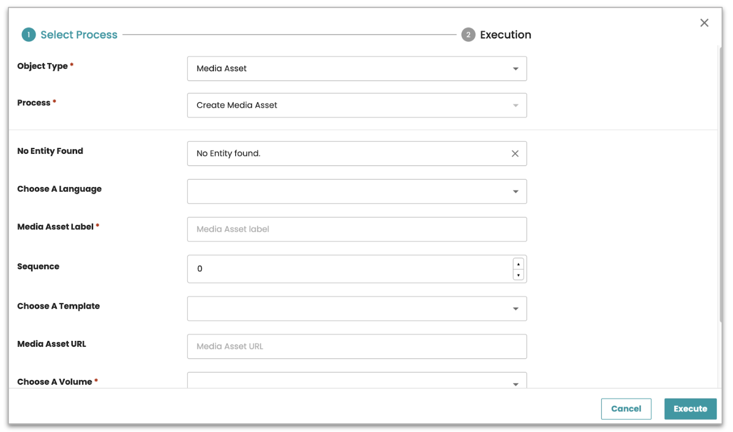This screenshot has height=432, width=733.
Task: Go to the Select Process step
Action: 79,35
